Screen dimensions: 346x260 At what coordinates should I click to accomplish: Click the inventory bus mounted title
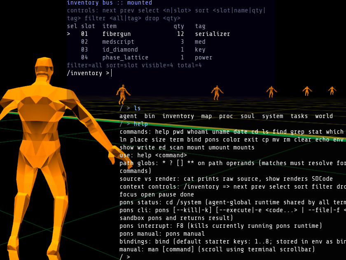(110, 3)
